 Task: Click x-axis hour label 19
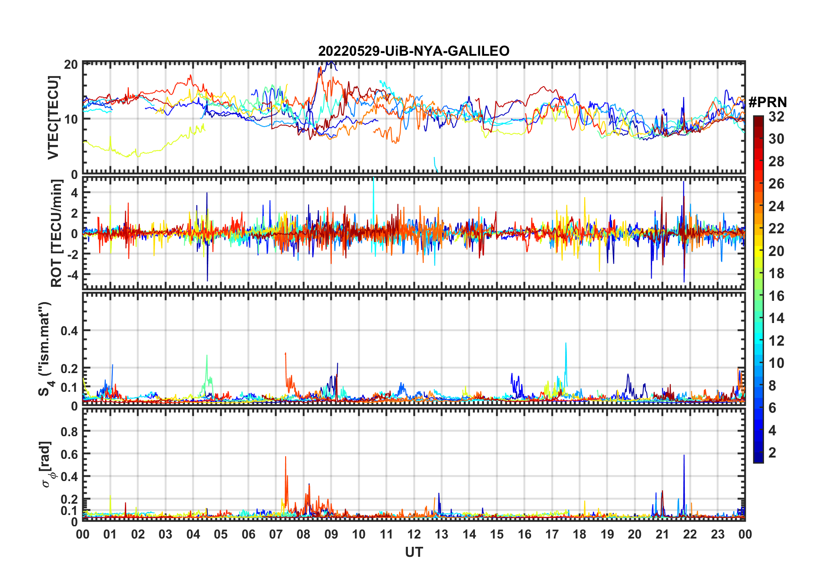tap(607, 535)
